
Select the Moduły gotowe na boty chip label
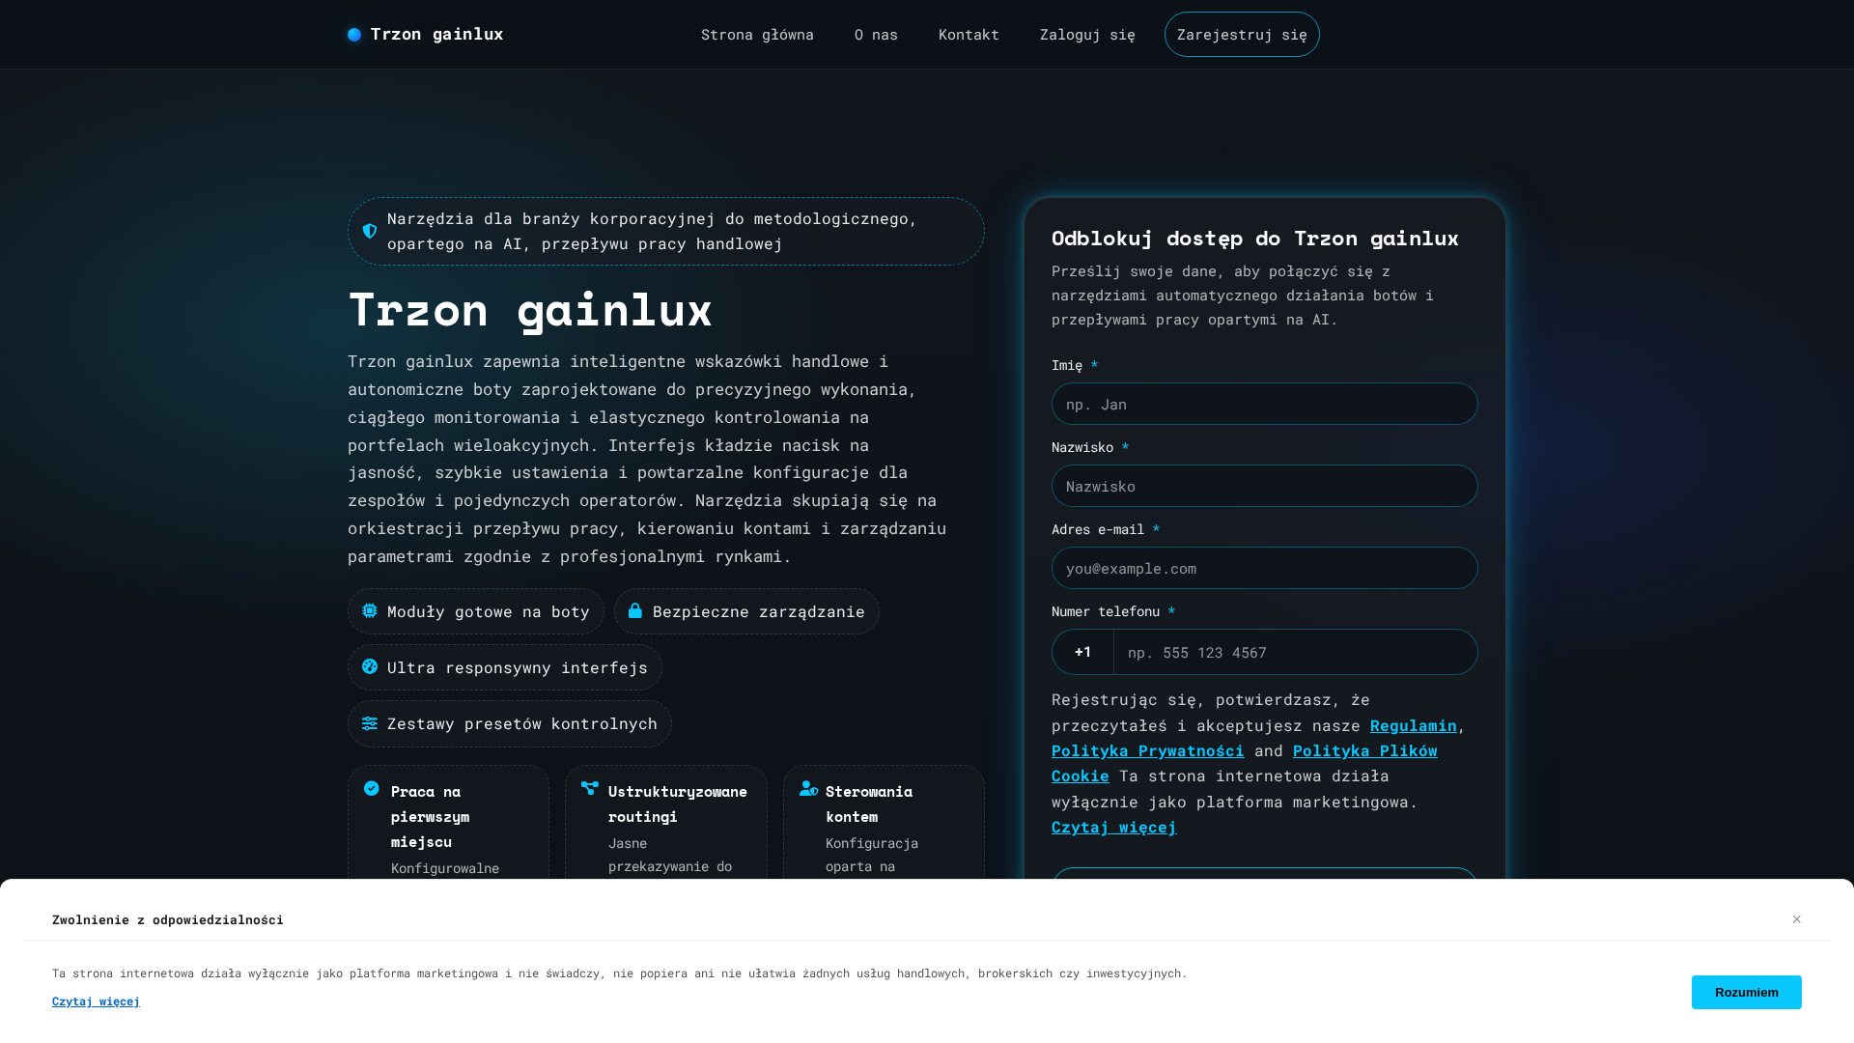click(488, 611)
